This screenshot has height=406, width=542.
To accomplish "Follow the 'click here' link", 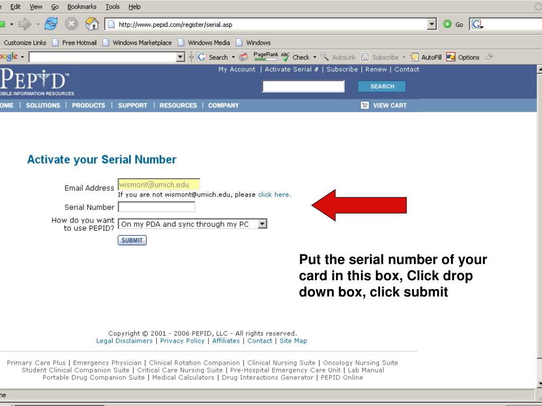I will [x=275, y=195].
